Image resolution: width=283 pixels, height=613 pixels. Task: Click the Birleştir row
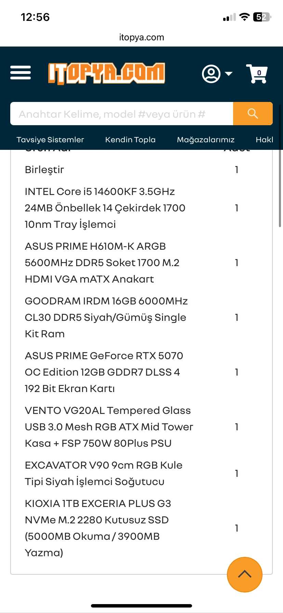pos(44,170)
